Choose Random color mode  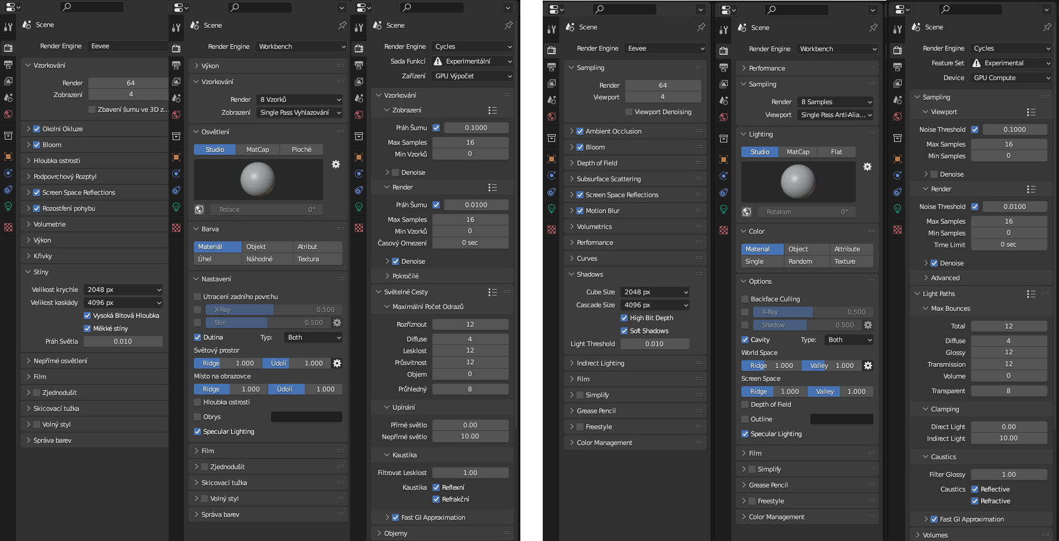coord(807,261)
